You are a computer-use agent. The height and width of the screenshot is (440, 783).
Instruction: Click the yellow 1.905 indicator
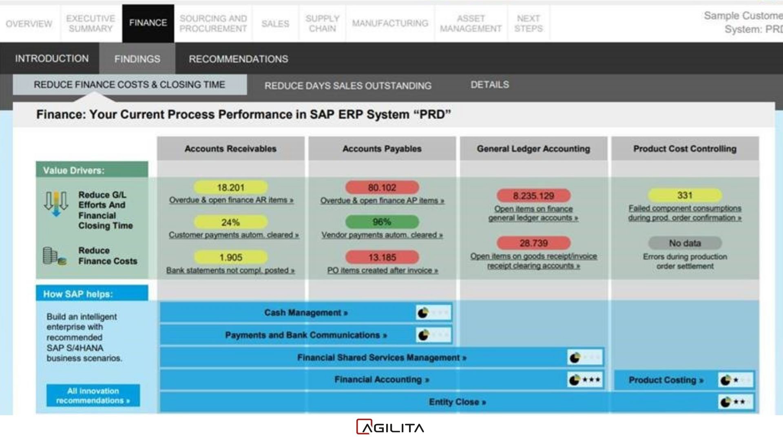(231, 257)
